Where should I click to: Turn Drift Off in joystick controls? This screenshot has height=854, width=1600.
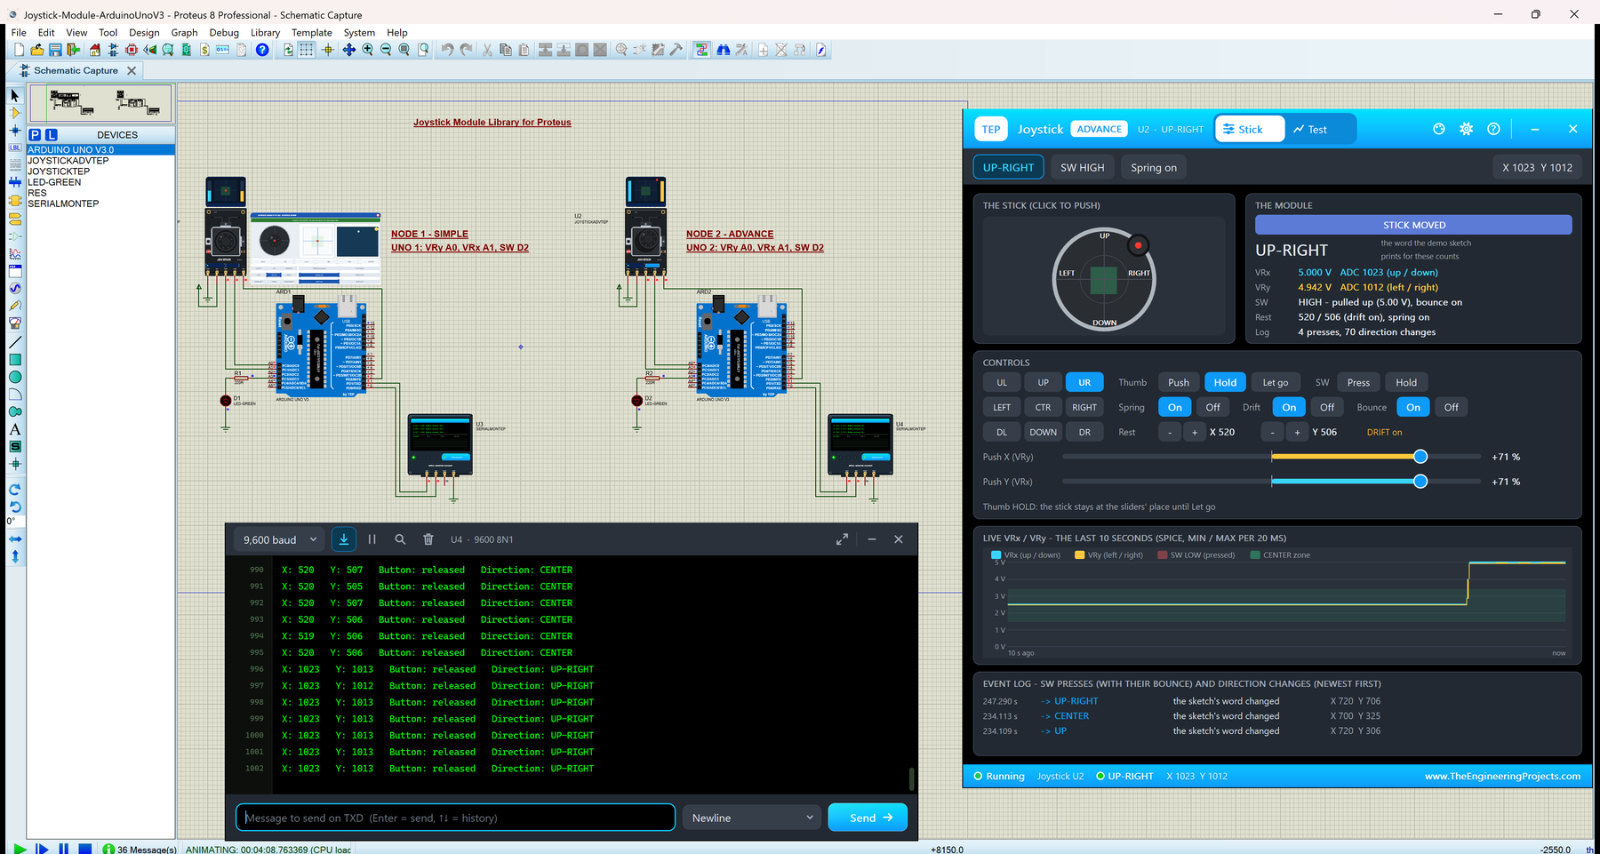[1327, 407]
